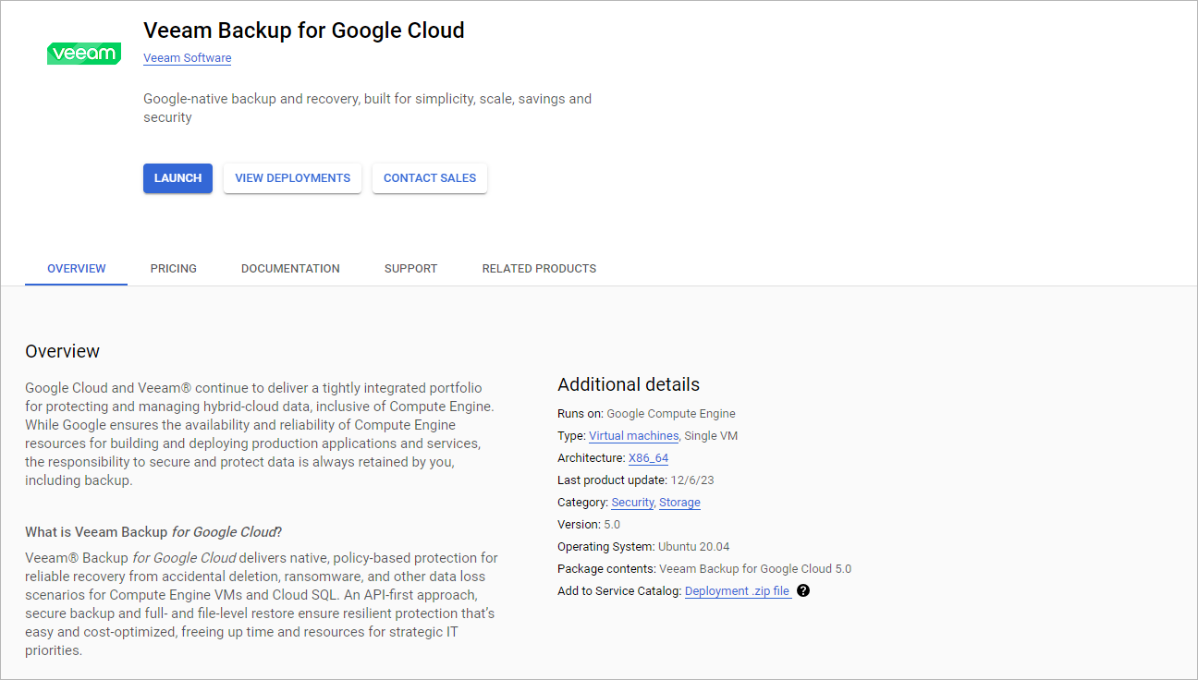Click the Veeam logo image
Image resolution: width=1198 pixels, height=680 pixels.
(x=84, y=54)
